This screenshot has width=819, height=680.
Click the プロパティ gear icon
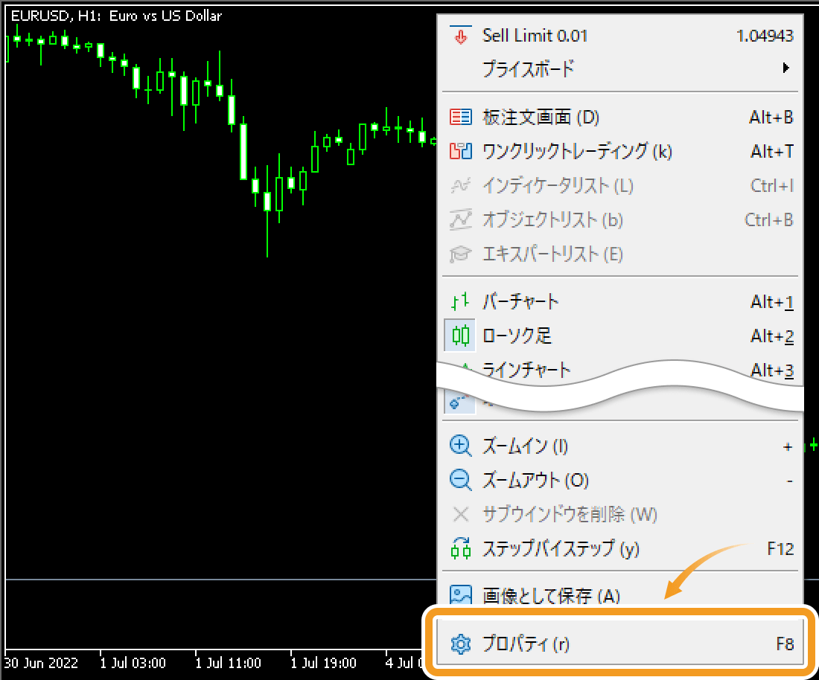(461, 644)
